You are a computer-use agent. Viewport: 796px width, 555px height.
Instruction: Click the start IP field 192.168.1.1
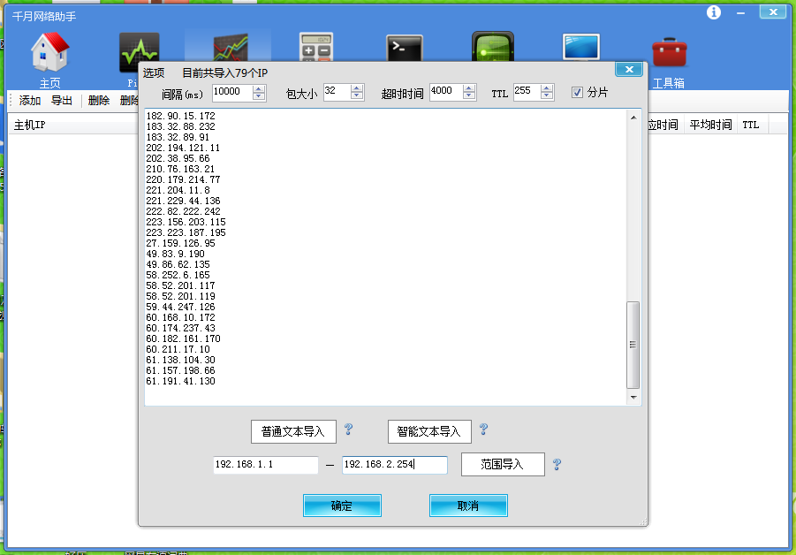(x=265, y=465)
